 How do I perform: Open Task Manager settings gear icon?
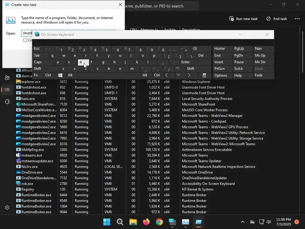coord(7,208)
